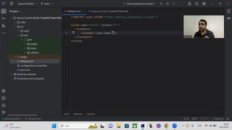The height and width of the screenshot is (130, 232).
Task: Open the Commit tool window
Action: [4, 18]
